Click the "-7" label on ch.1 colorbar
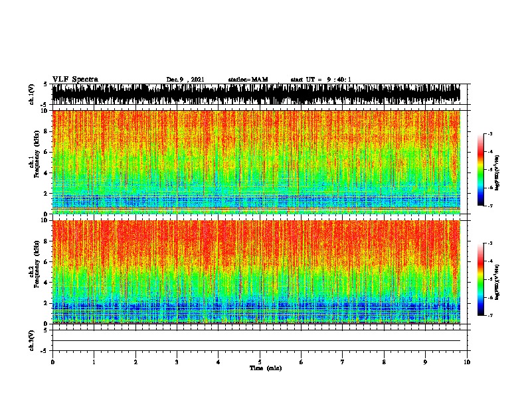The height and width of the screenshot is (406, 526). pyautogui.click(x=490, y=206)
